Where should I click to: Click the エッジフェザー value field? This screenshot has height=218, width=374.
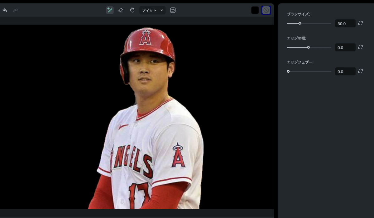click(x=345, y=71)
